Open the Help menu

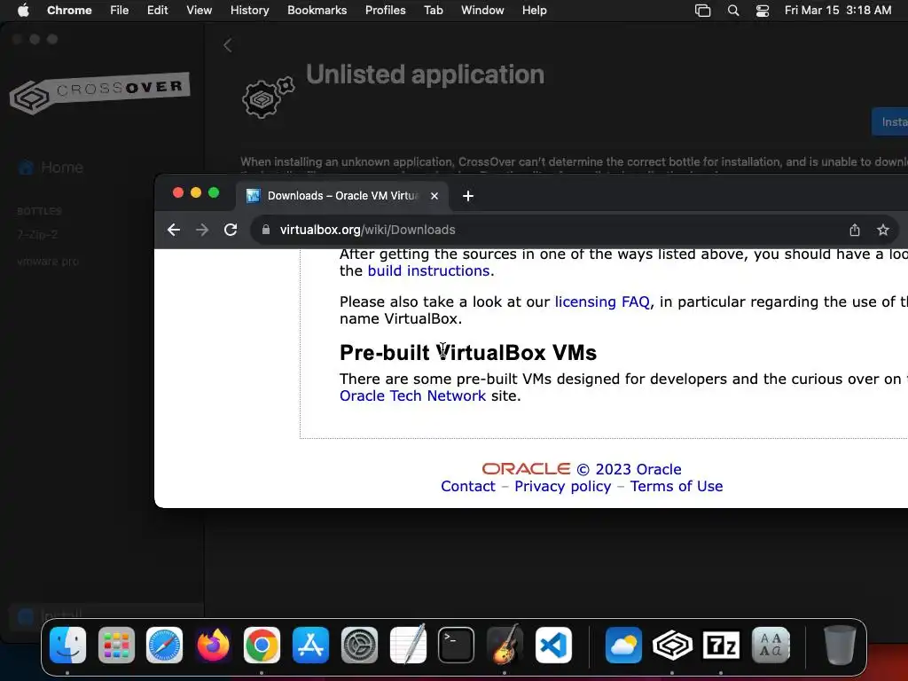coord(534,10)
